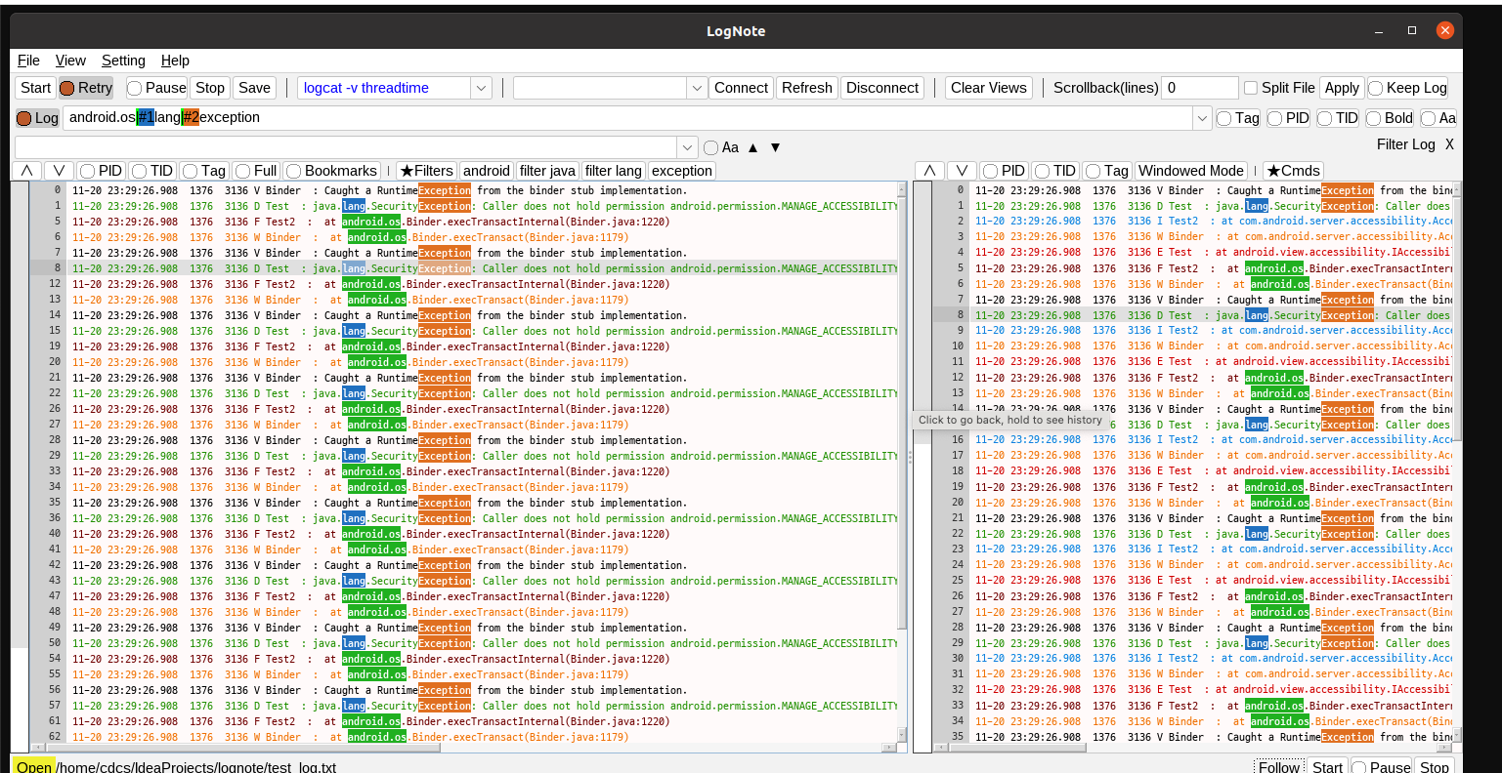Click the Clear Views button
The height and width of the screenshot is (773, 1502).
pos(988,88)
